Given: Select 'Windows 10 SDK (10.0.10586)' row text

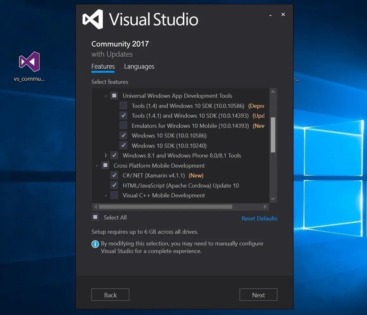Looking at the screenshot, I should [169, 135].
